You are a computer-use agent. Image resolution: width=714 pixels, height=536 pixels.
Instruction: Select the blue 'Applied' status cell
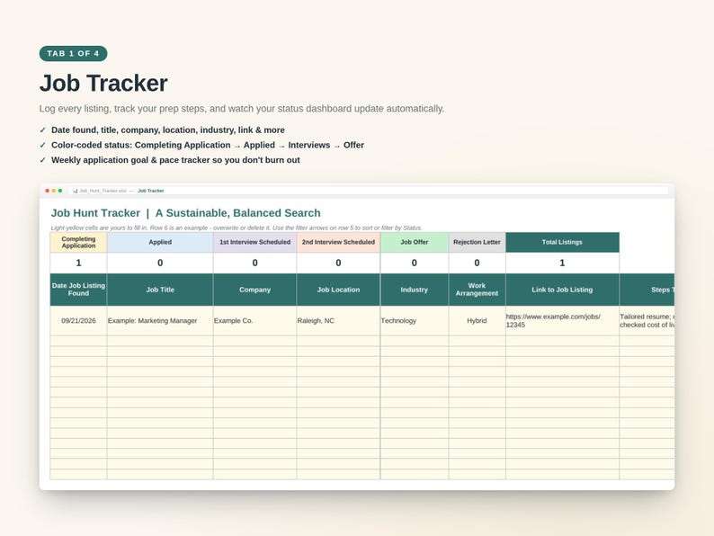point(160,242)
